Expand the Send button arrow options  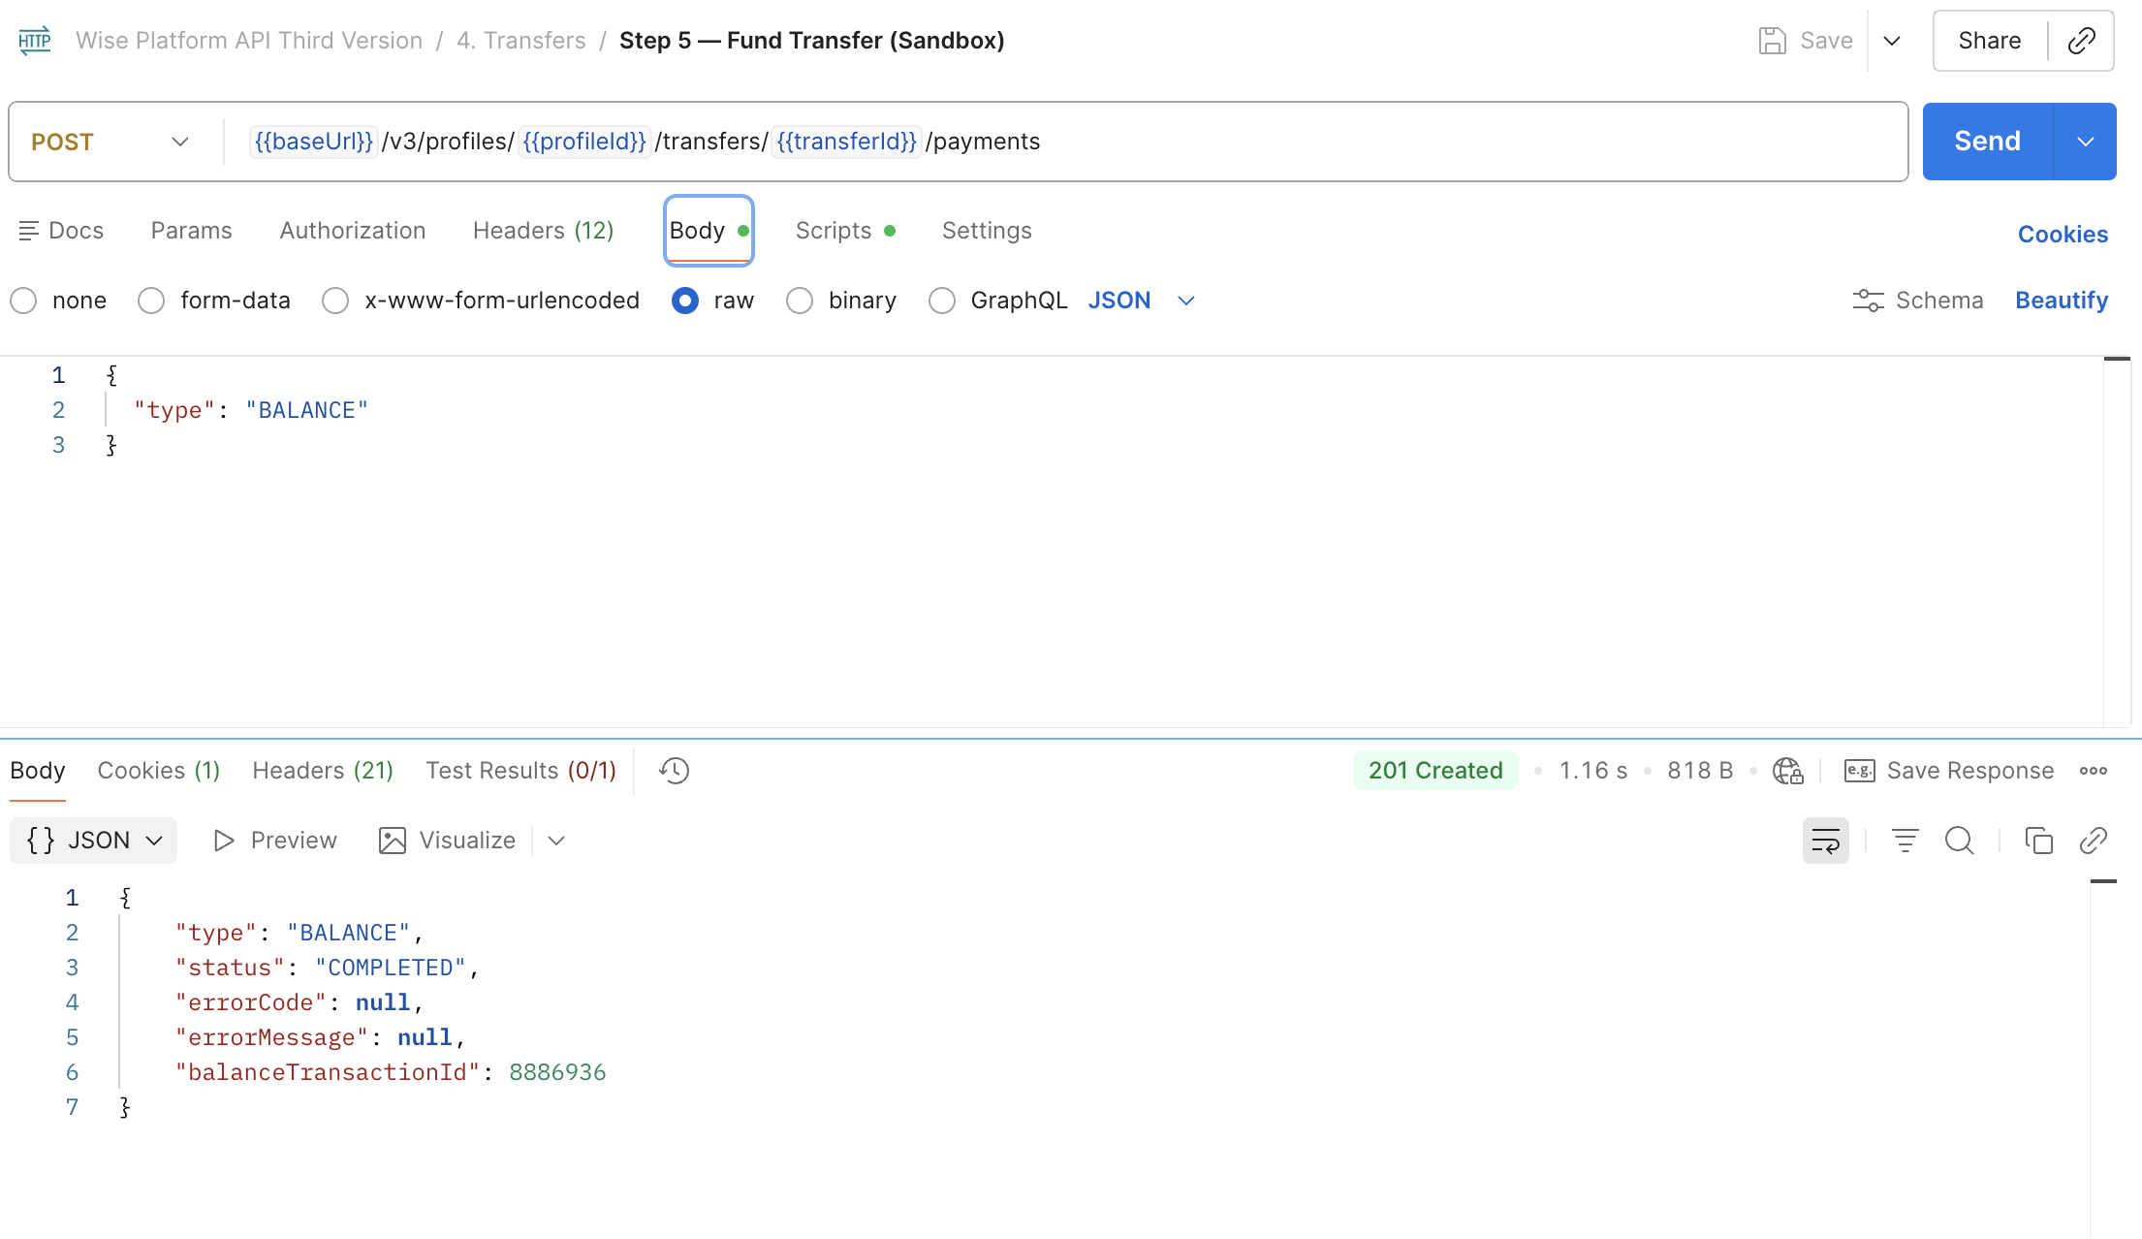pyautogui.click(x=2085, y=142)
